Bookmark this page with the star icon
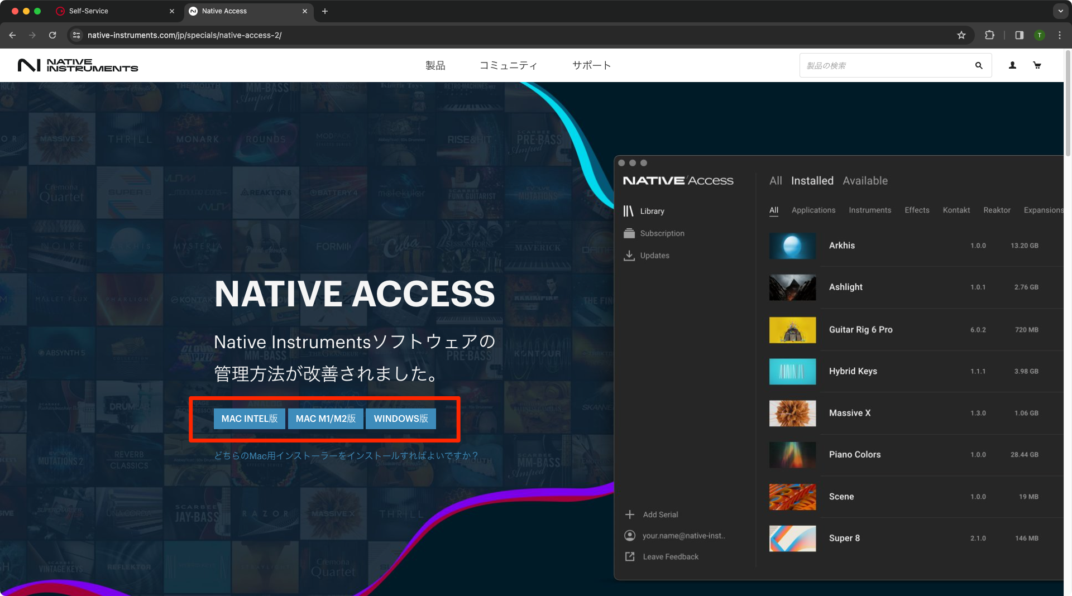 (x=961, y=35)
